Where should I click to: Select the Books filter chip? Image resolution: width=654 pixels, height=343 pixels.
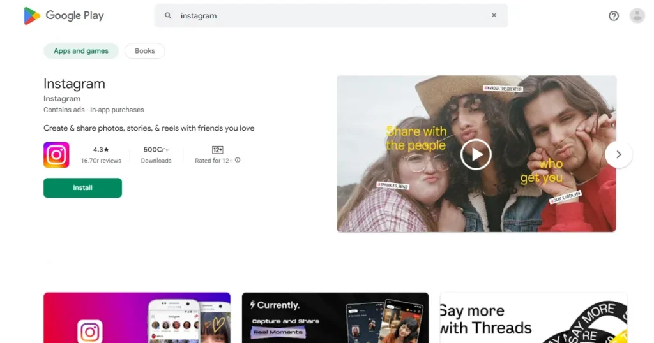[x=145, y=51]
